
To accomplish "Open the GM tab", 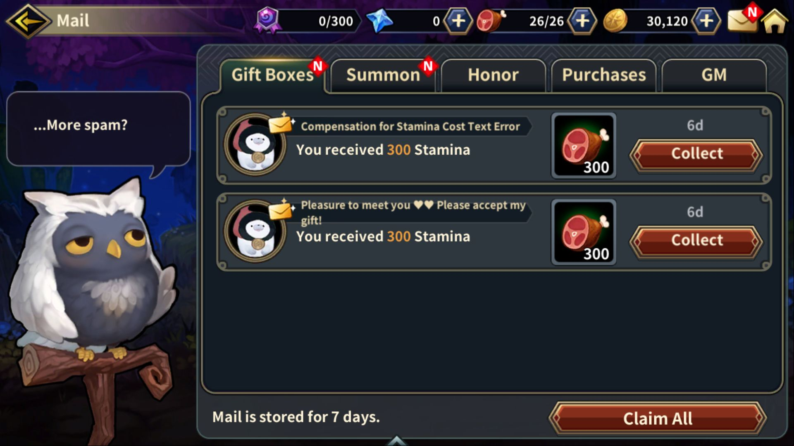I will 714,75.
